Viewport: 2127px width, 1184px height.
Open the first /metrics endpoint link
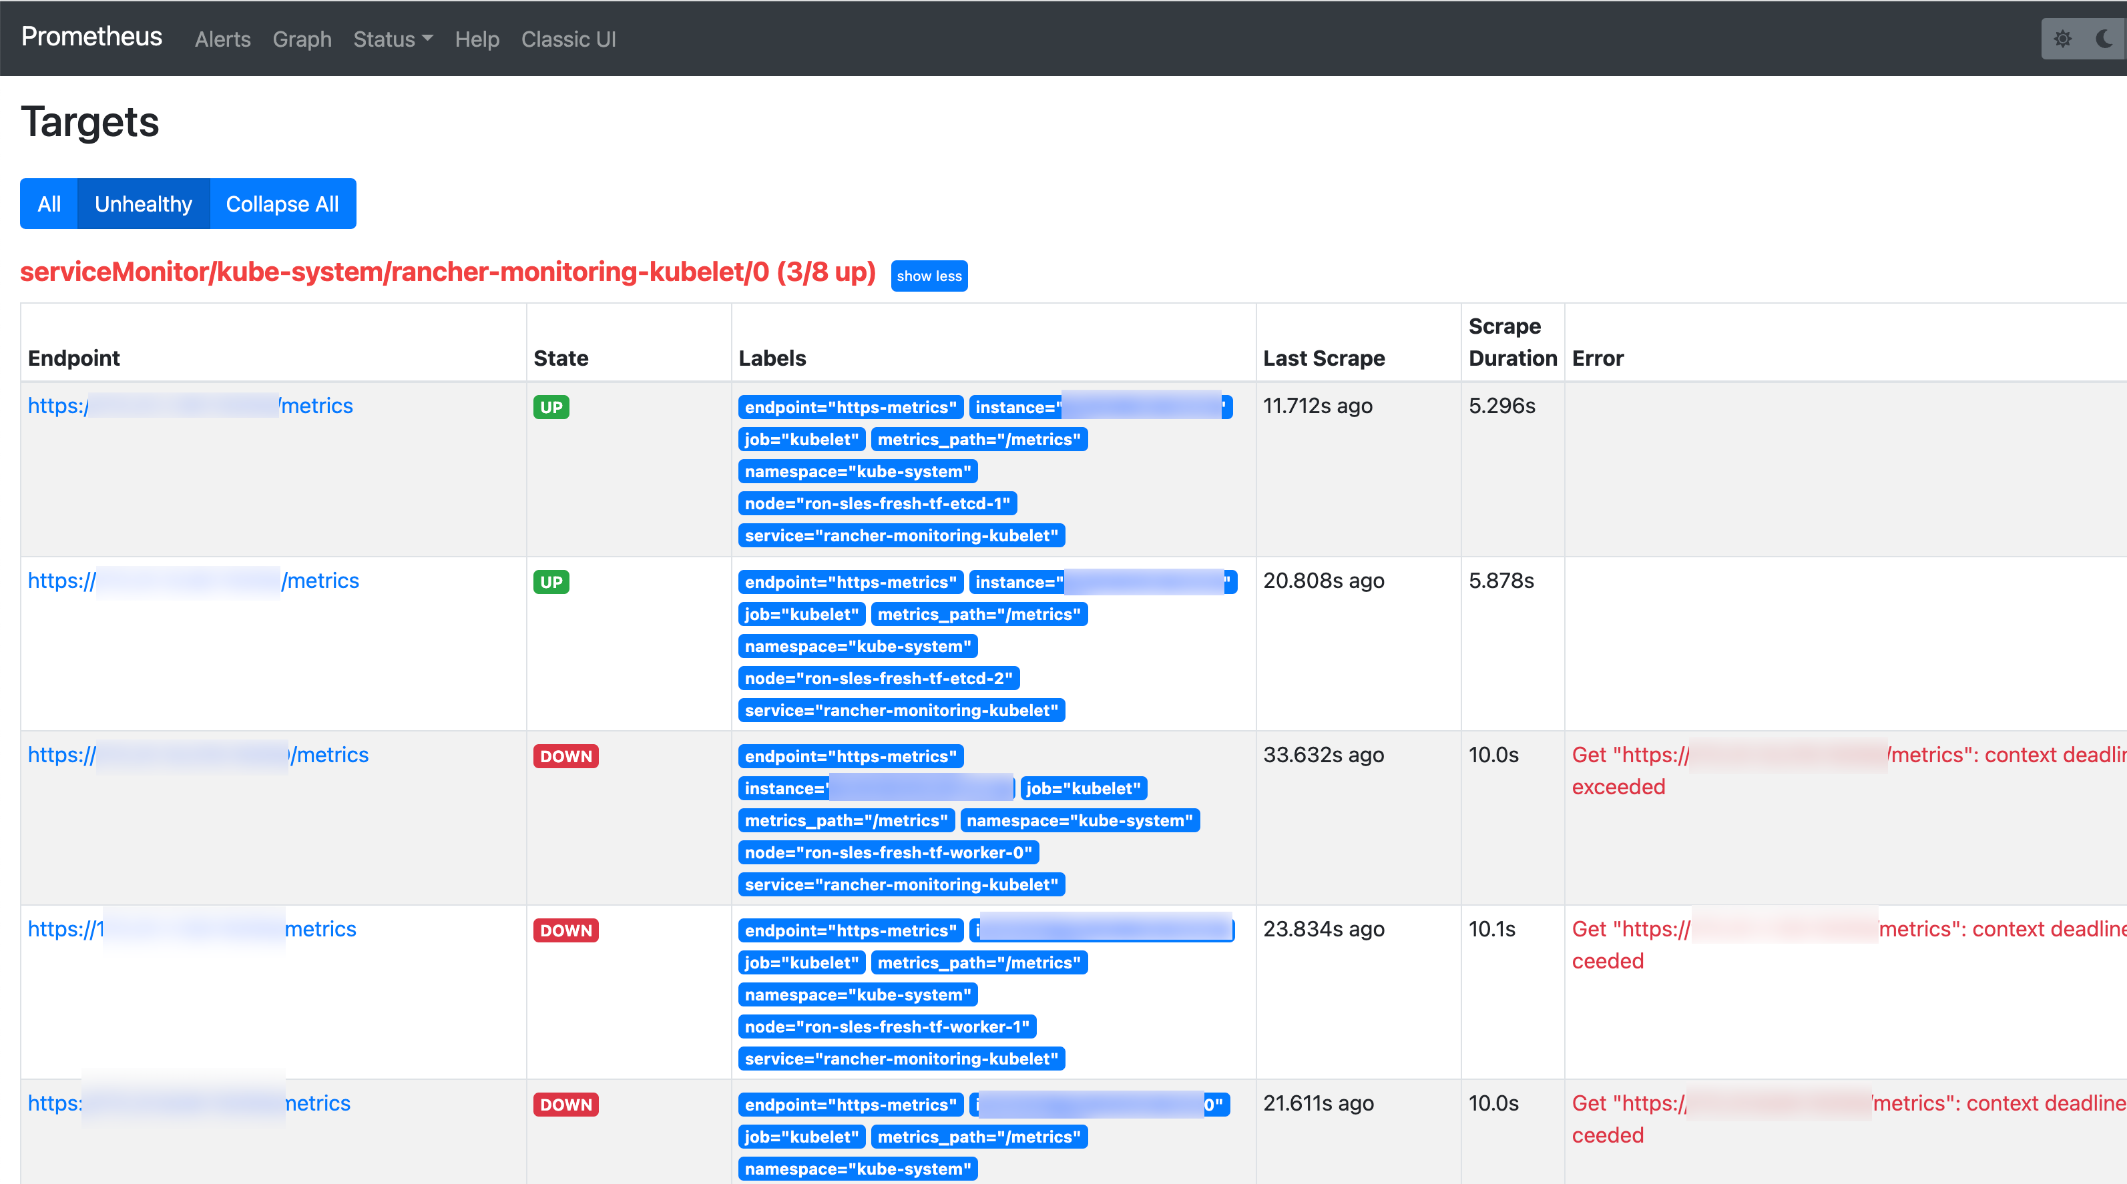(x=189, y=405)
